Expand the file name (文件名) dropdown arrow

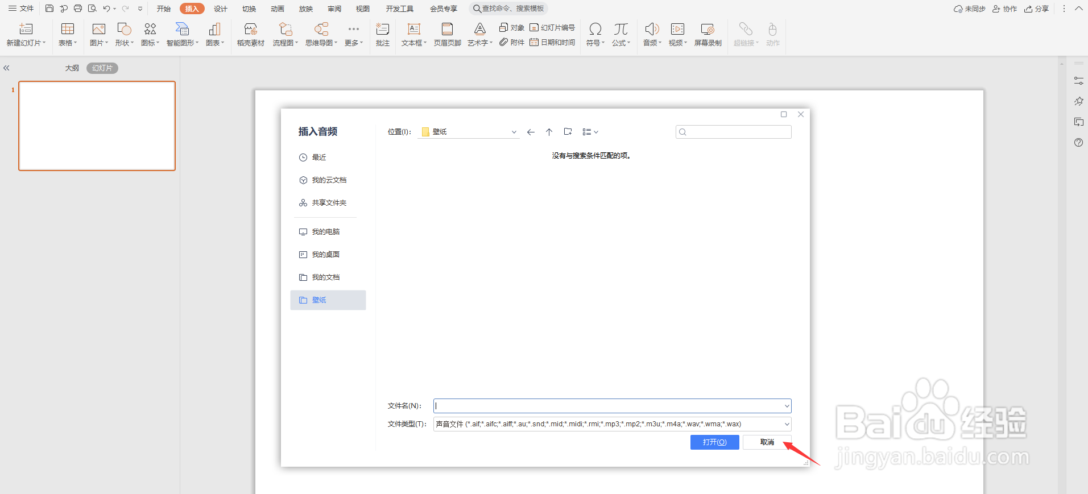[x=787, y=406]
